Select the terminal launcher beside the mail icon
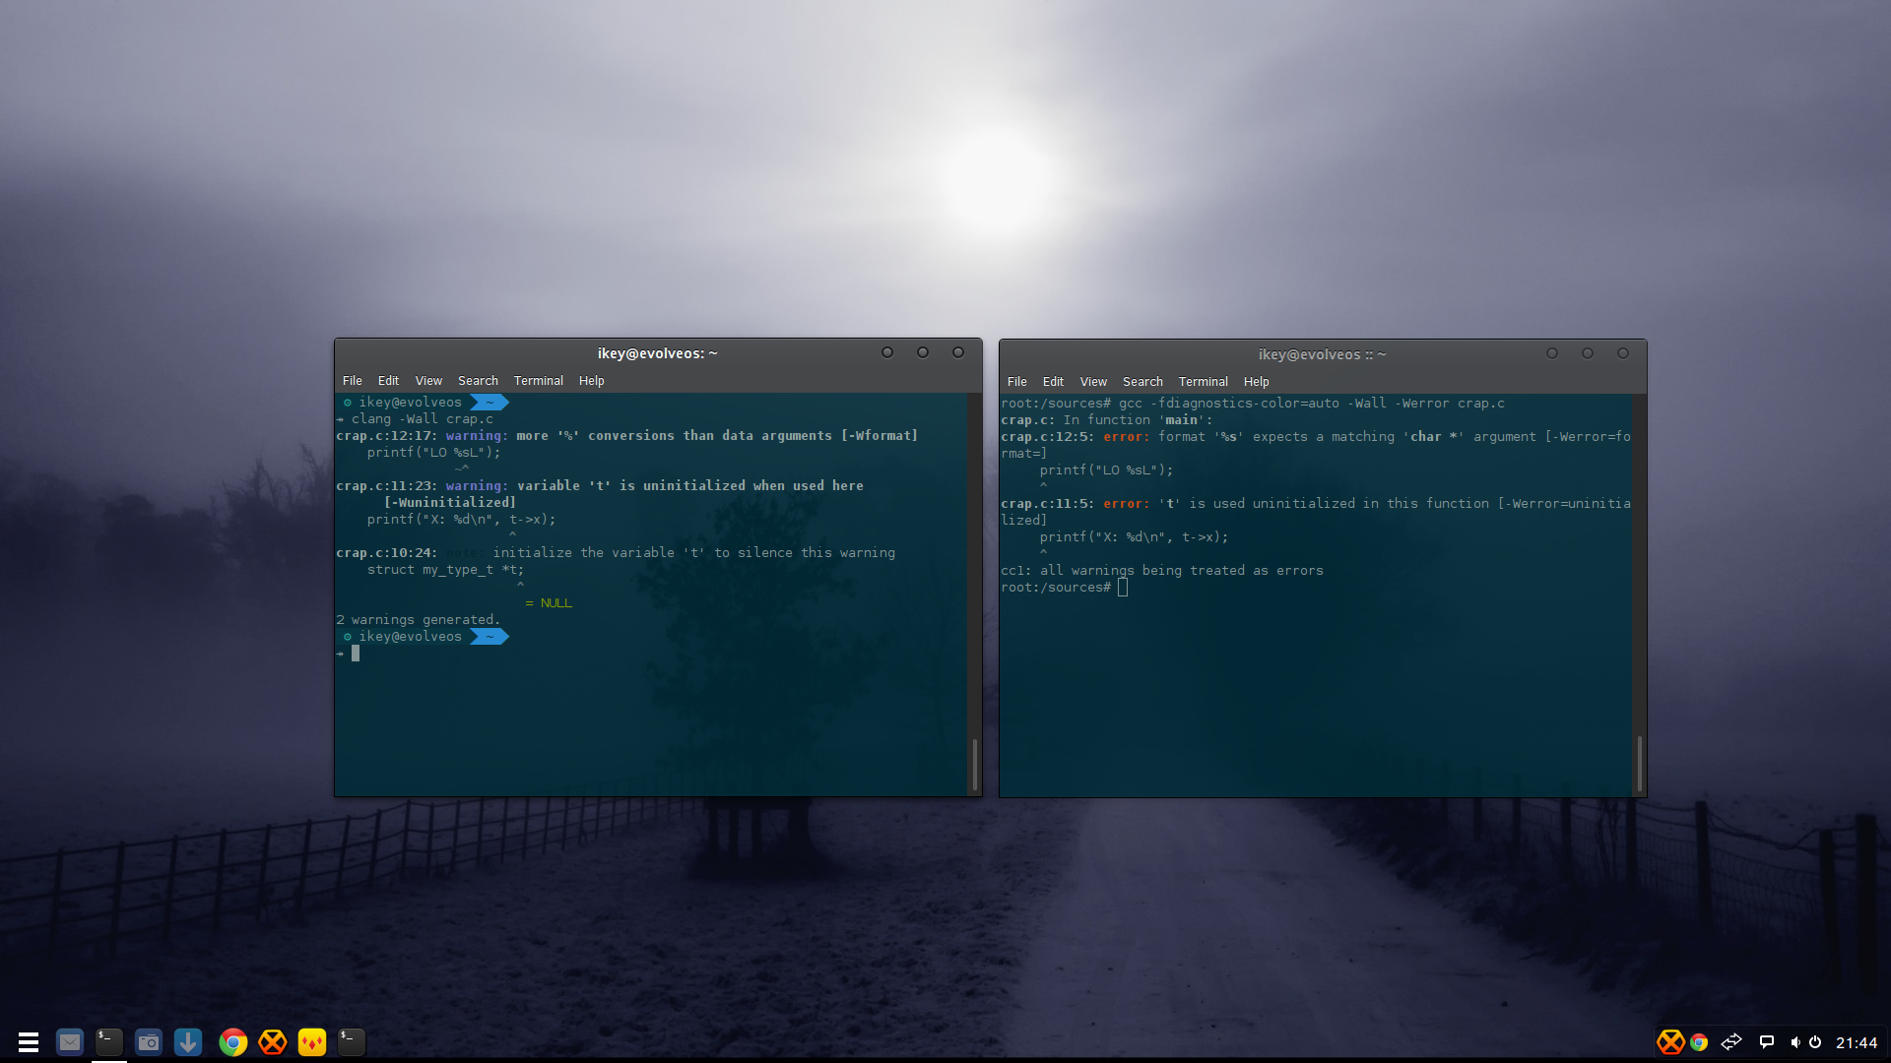Screen dimensions: 1891x1063 pos(109,1041)
